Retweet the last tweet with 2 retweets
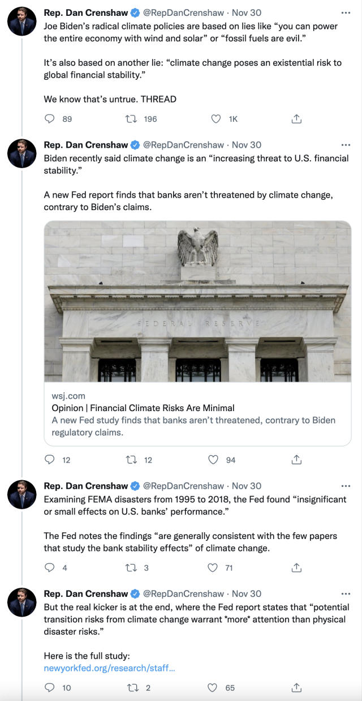 pyautogui.click(x=131, y=688)
